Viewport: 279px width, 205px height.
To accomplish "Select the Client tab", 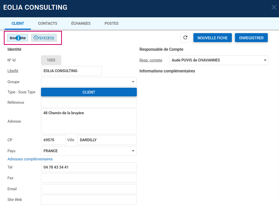I will pos(18,23).
